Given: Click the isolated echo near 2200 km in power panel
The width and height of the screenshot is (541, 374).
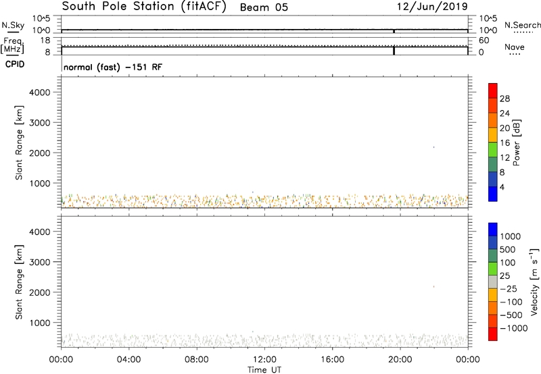Looking at the screenshot, I should tap(433, 147).
